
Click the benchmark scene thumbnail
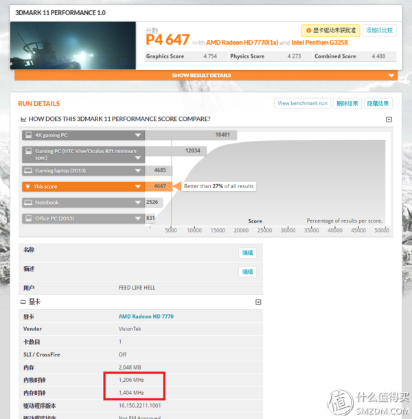(x=73, y=46)
